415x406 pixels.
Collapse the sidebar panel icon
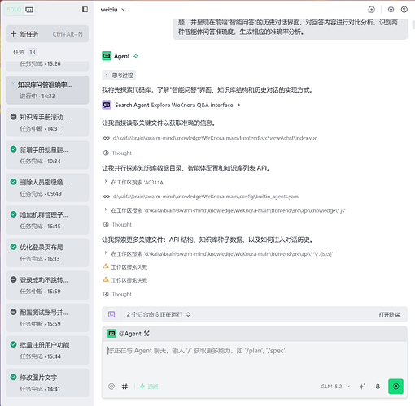point(85,10)
